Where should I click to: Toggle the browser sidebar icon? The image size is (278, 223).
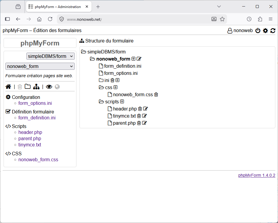click(x=7, y=19)
